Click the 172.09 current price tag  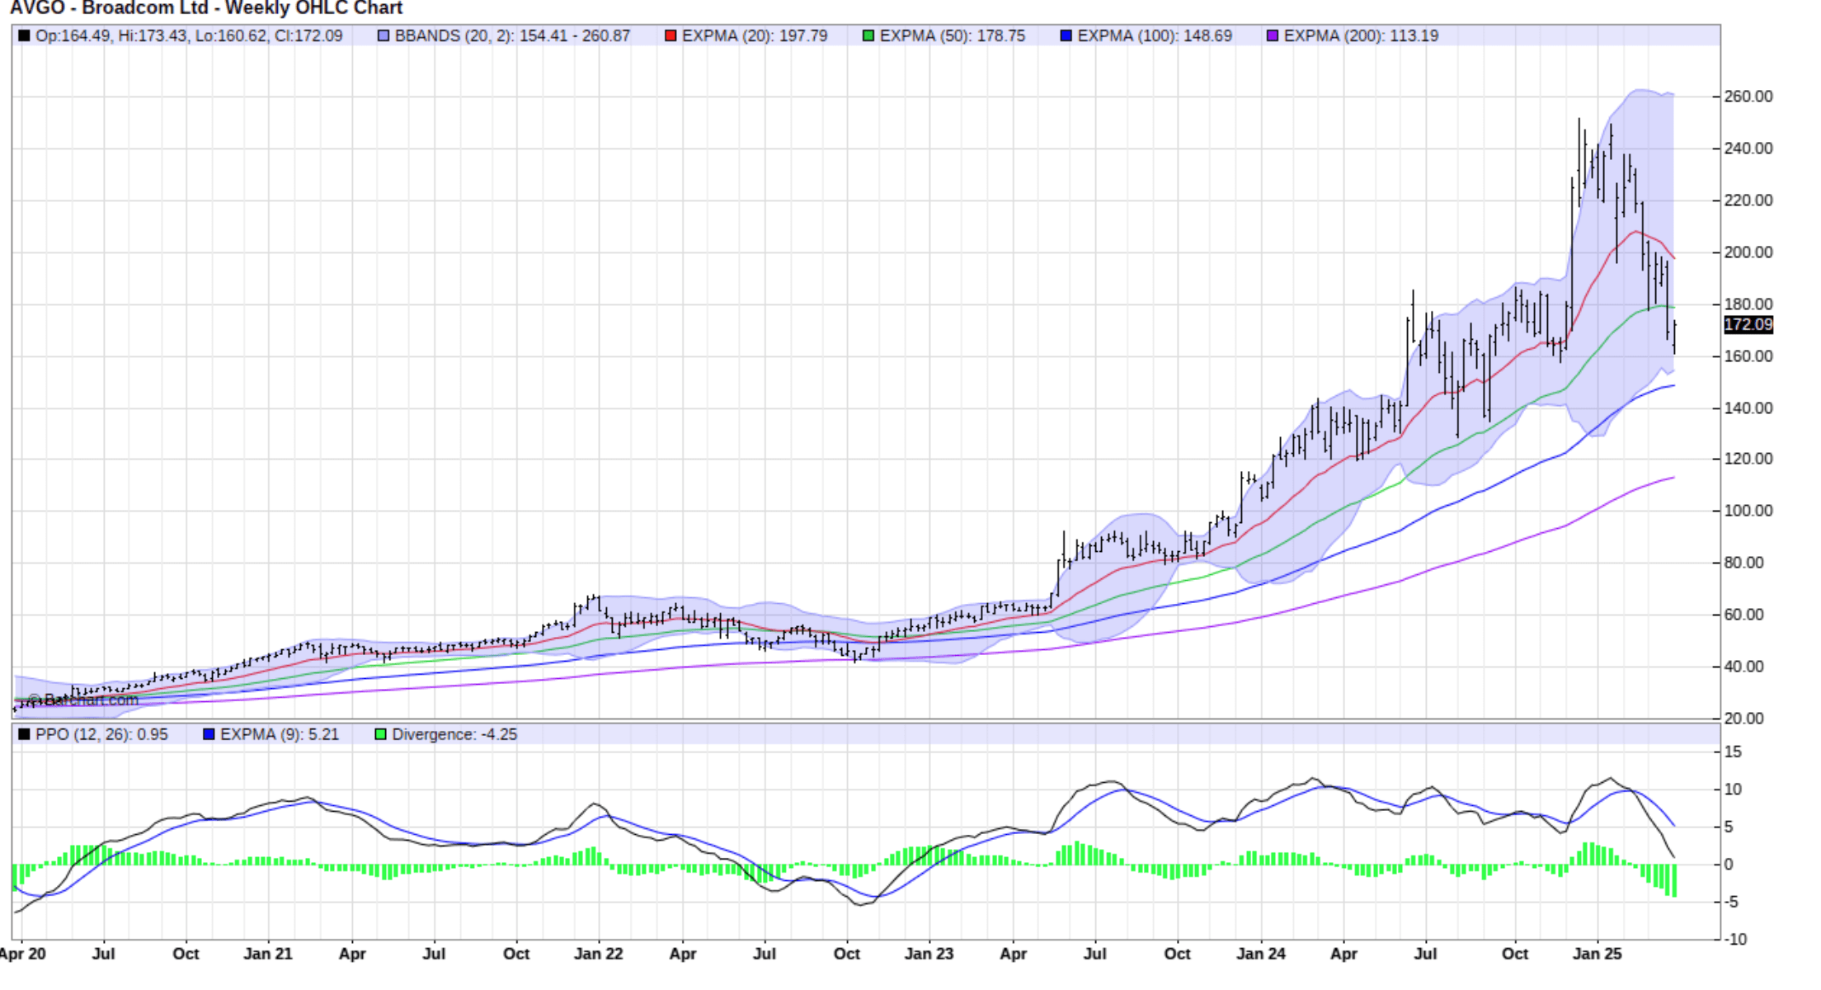tap(1748, 325)
